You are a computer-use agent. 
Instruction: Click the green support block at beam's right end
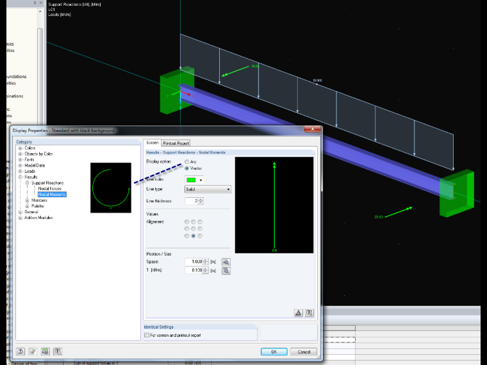[457, 193]
